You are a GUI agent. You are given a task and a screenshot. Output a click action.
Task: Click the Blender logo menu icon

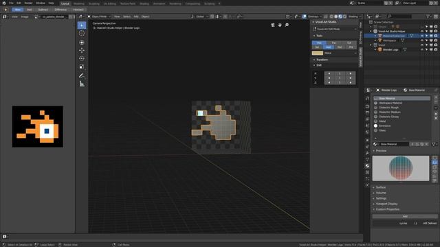[x=4, y=3]
